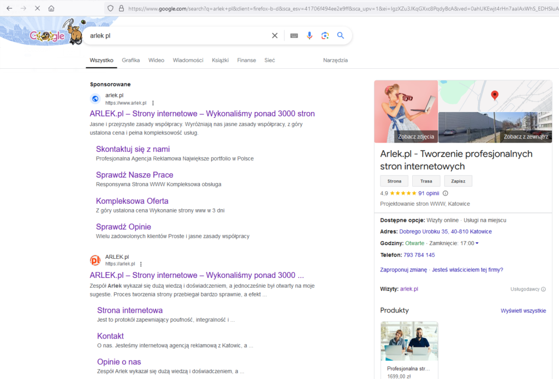Click the globe favicon of sponsored result
The height and width of the screenshot is (379, 559).
point(95,99)
